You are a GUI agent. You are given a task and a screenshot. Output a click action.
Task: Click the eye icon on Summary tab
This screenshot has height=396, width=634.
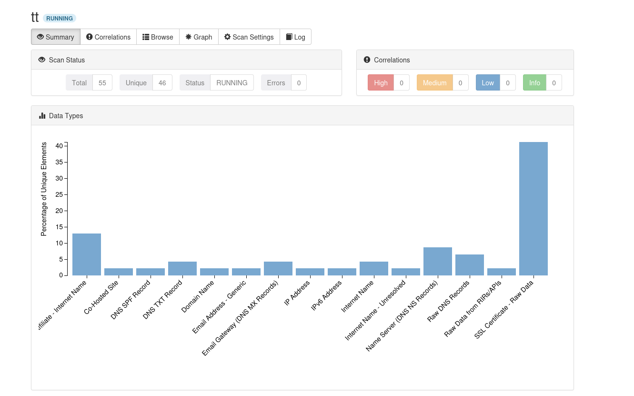(40, 37)
